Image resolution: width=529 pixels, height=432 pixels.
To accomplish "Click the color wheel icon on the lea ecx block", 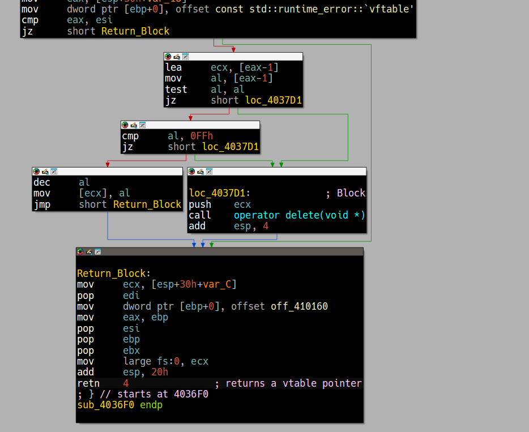I will coord(168,57).
